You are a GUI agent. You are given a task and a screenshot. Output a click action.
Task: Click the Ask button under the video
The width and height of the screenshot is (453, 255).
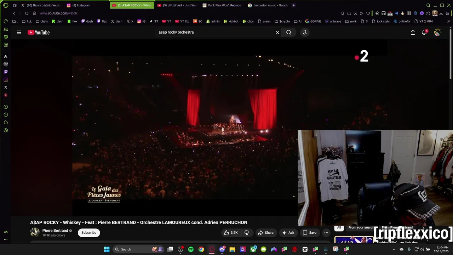tap(288, 233)
